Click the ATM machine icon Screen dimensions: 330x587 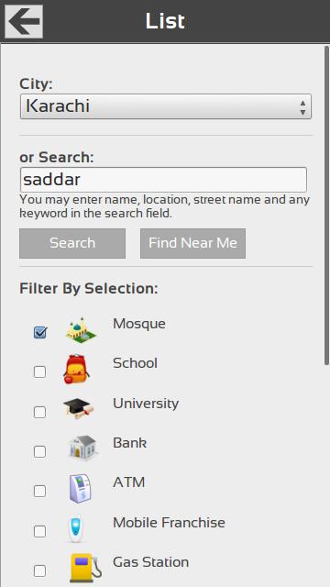point(80,488)
